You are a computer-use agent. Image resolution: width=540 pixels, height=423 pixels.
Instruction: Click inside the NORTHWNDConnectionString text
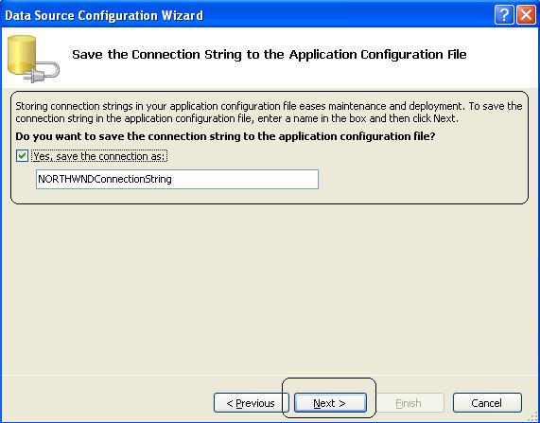[105, 179]
